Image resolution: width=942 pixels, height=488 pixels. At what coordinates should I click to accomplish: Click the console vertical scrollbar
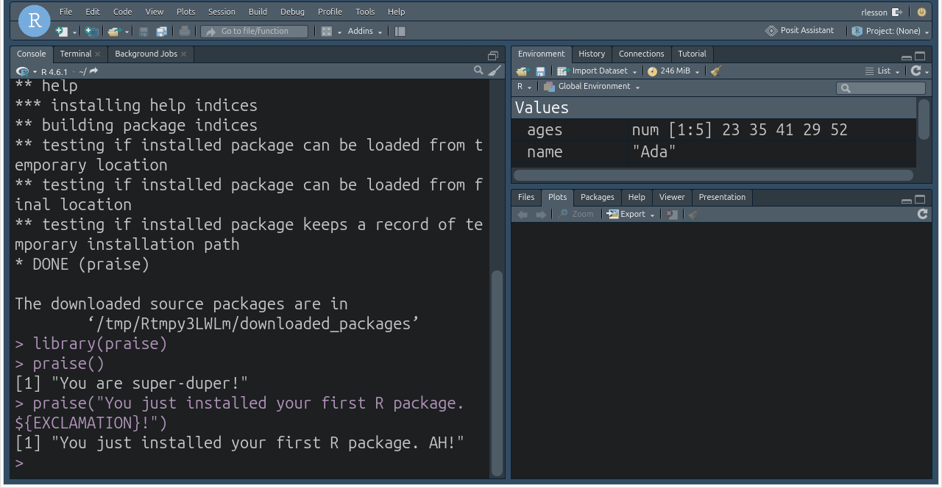497,374
